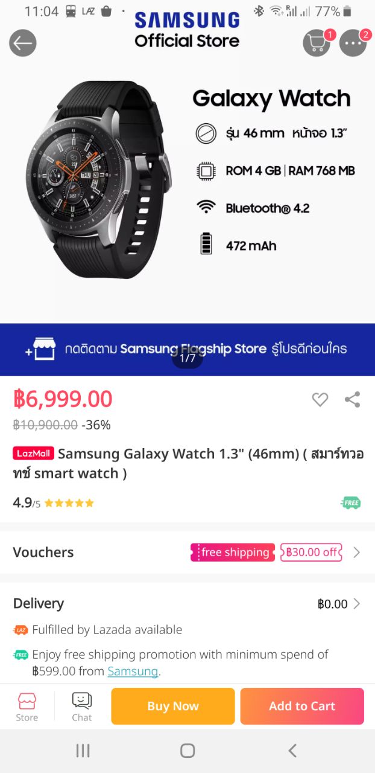The height and width of the screenshot is (773, 375).
Task: Add item to wishlist with heart icon
Action: (x=320, y=399)
